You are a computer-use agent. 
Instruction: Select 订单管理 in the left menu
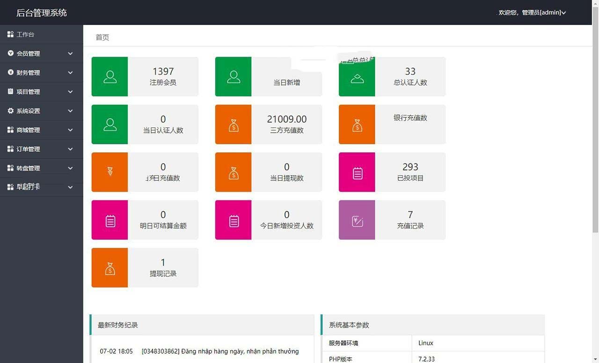(x=41, y=149)
